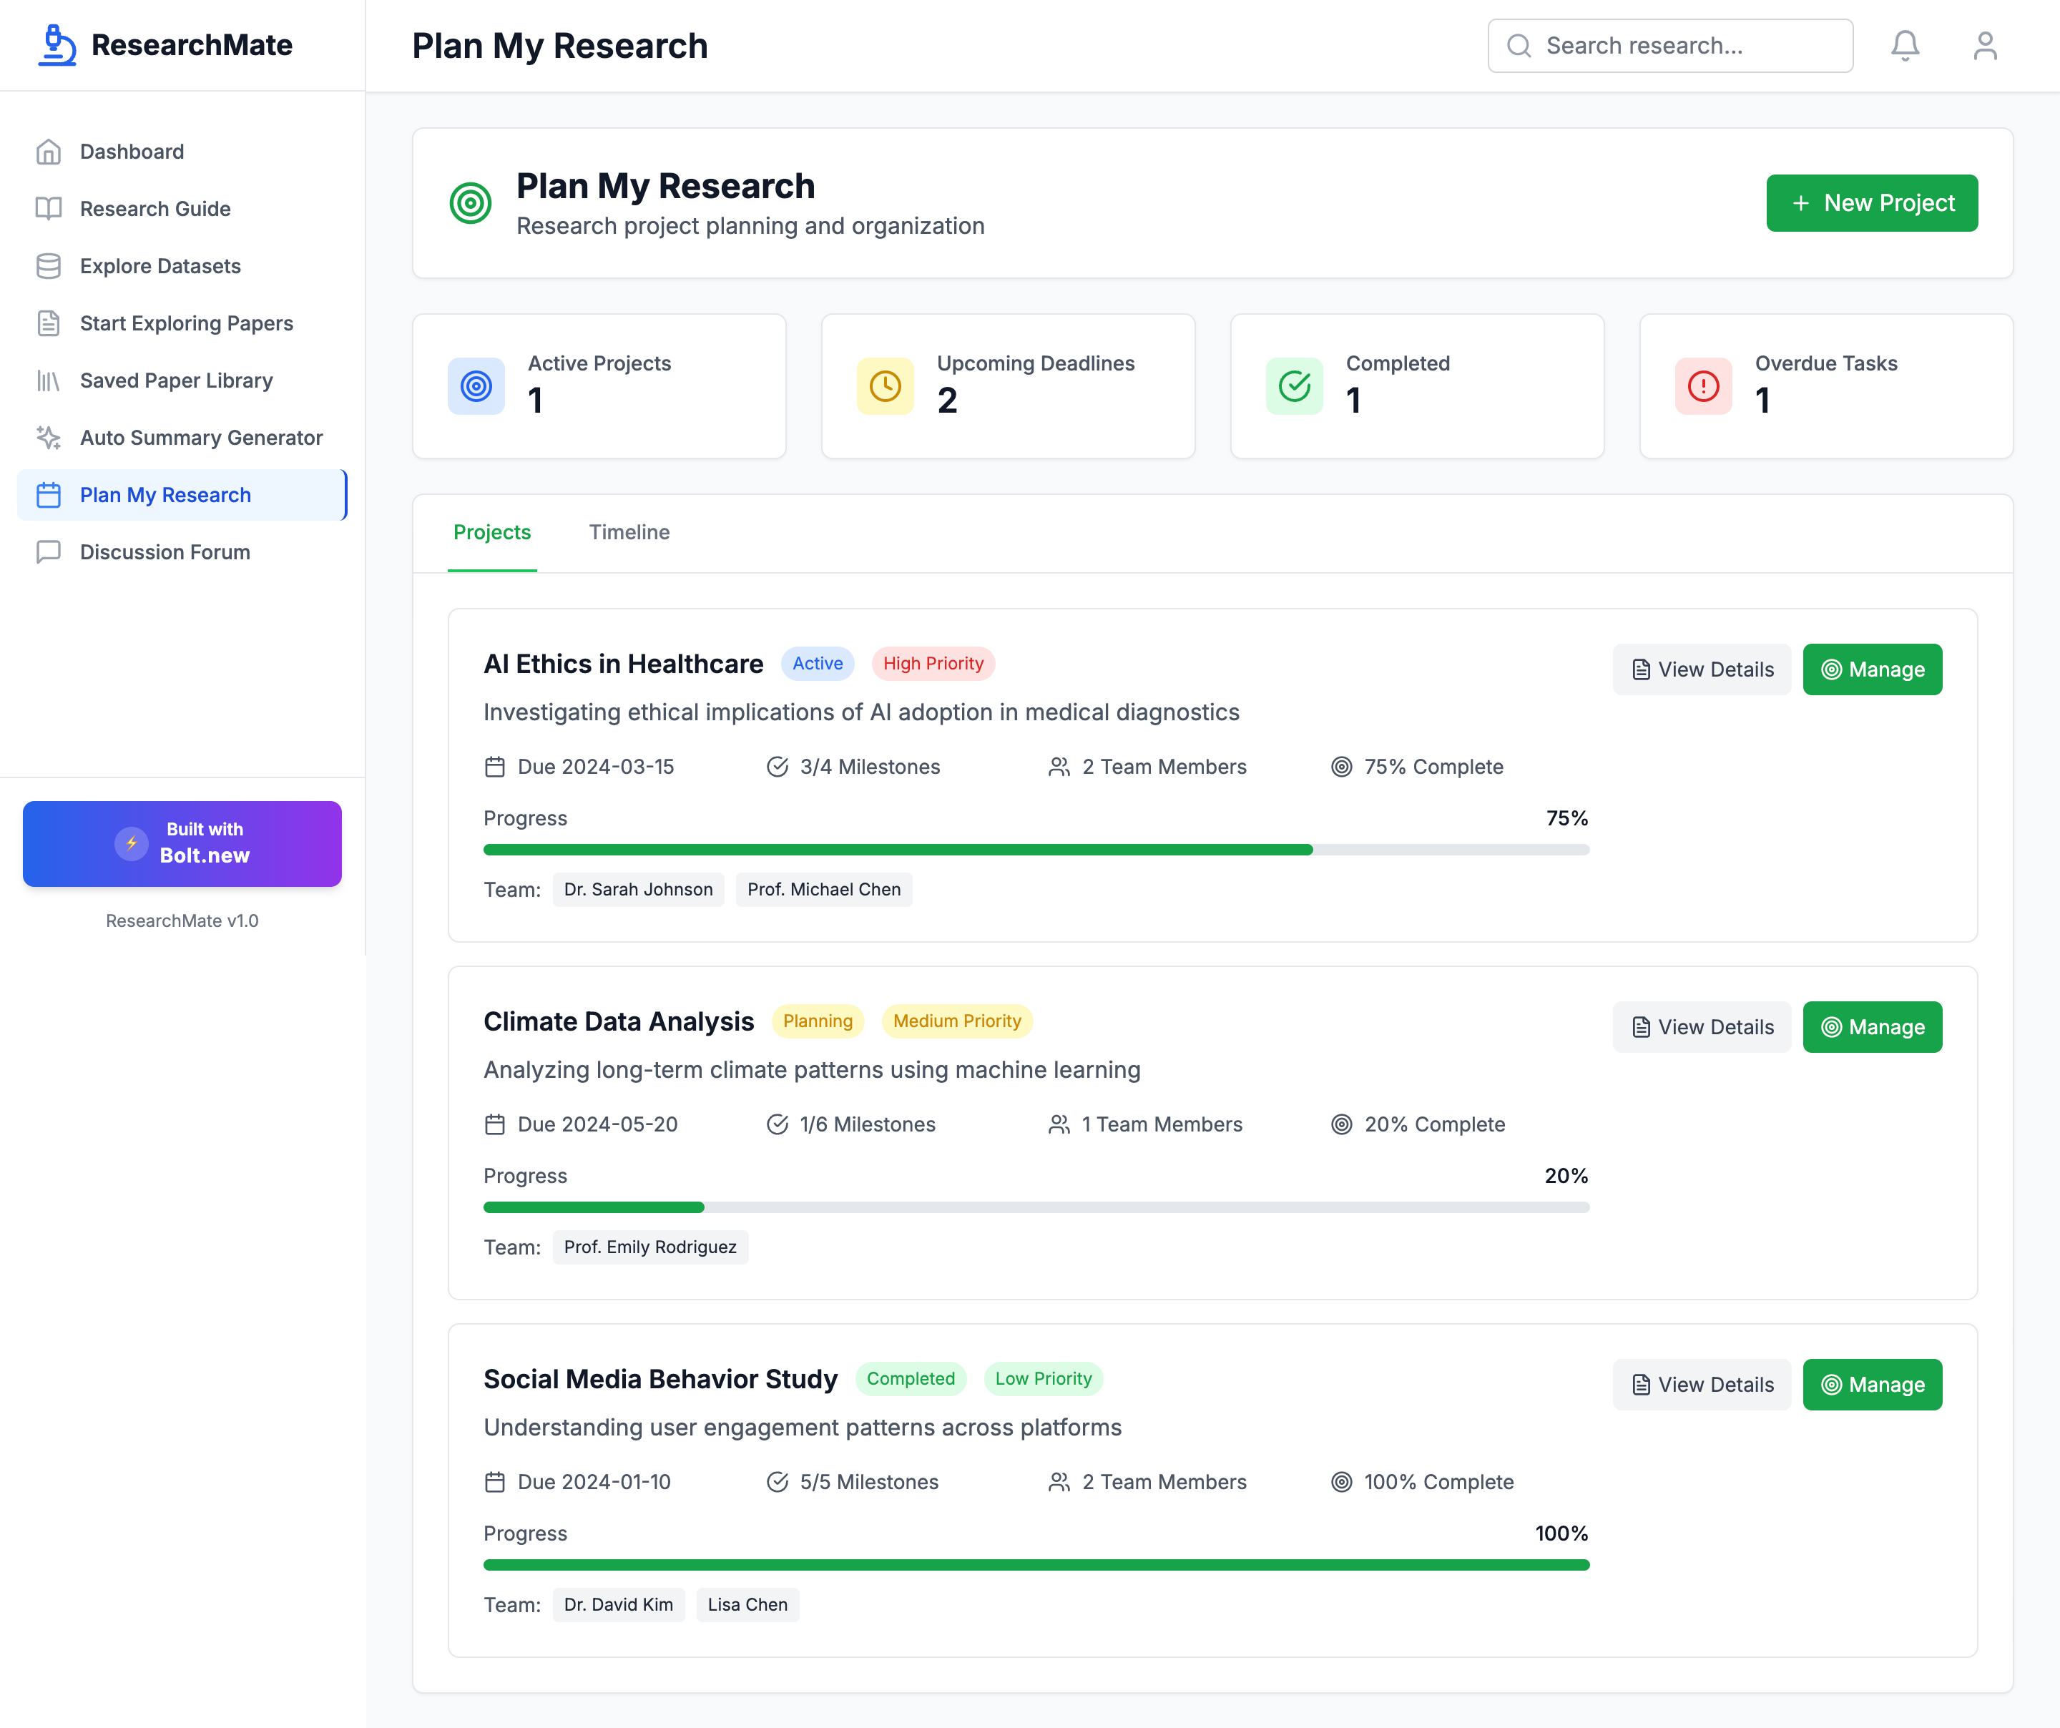Select the Projects tab
This screenshot has width=2060, height=1728.
pos(491,531)
